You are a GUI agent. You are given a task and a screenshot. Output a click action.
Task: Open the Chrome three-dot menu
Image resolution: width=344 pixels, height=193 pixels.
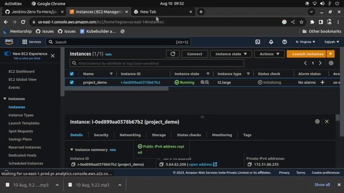338,22
